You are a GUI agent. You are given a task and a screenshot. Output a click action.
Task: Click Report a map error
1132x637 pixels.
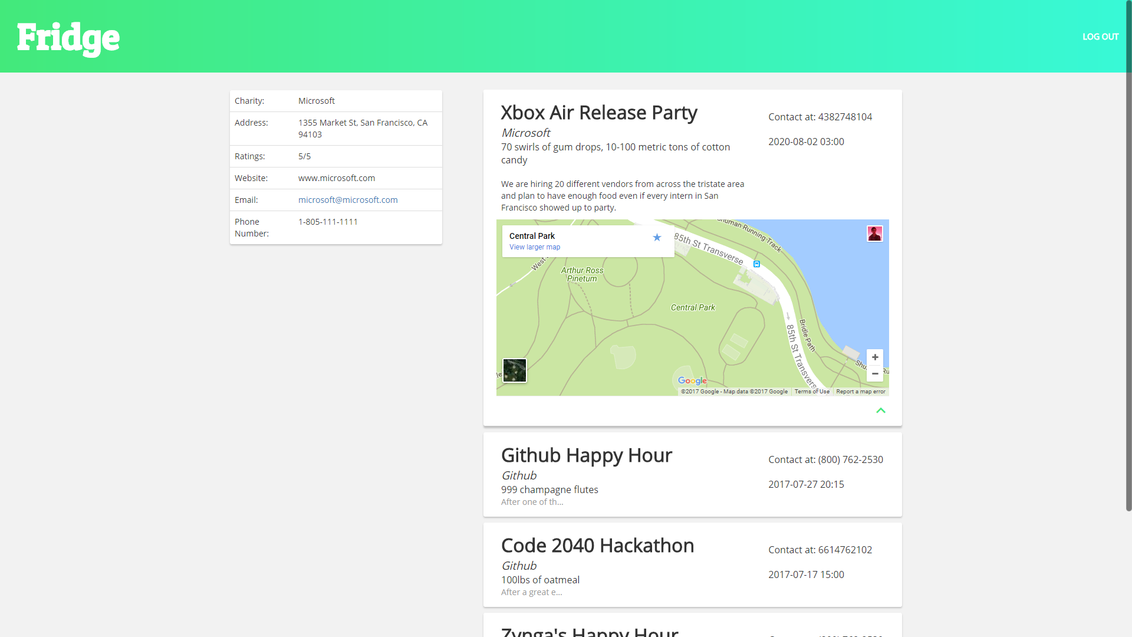(860, 392)
